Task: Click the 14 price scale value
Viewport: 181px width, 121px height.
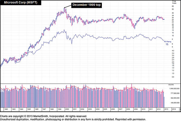Action: (x=173, y=30)
